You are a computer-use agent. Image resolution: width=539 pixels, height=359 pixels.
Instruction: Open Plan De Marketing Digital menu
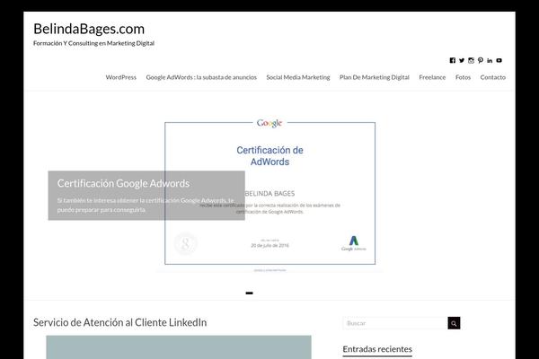[375, 77]
